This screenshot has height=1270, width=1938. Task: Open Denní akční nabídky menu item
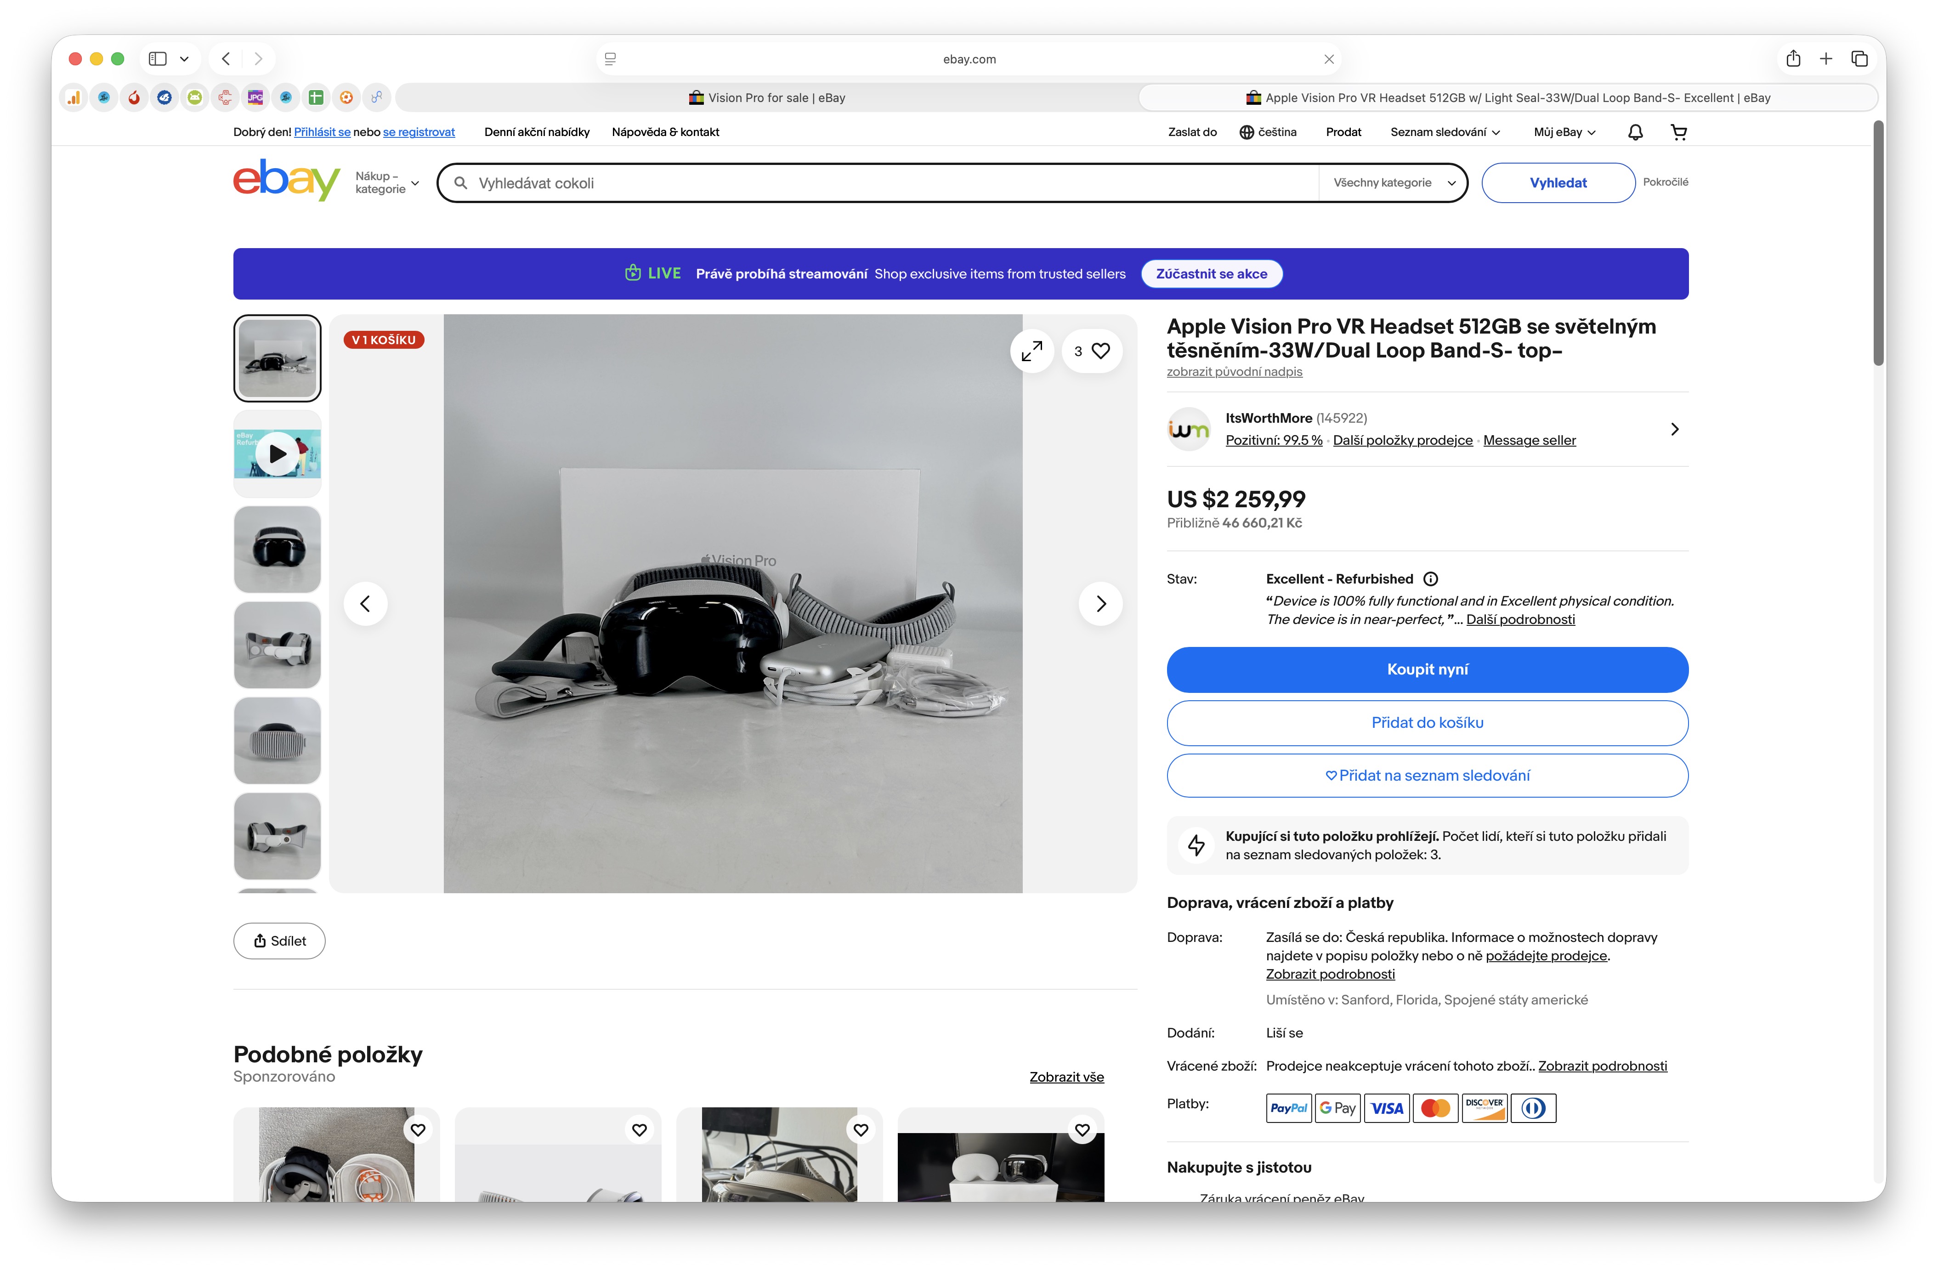[537, 132]
